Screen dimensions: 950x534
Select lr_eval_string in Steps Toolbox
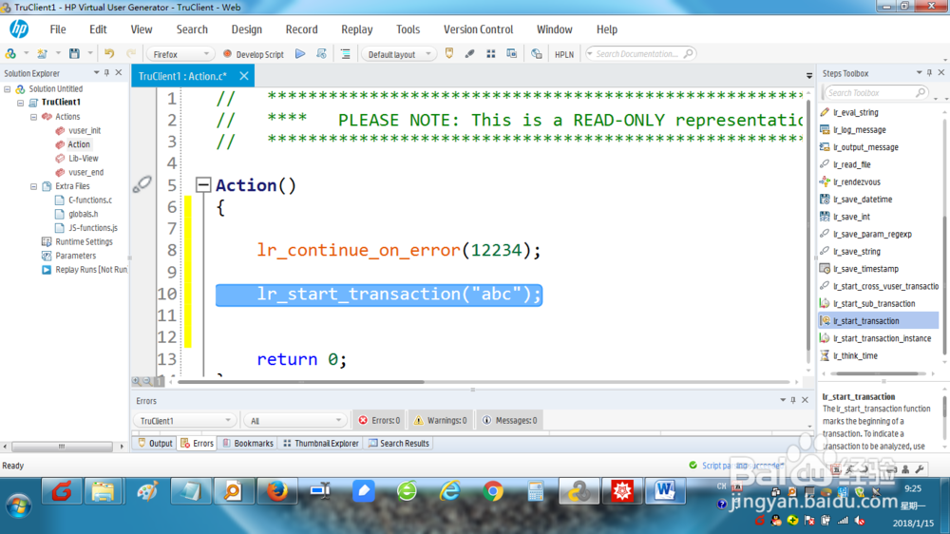pyautogui.click(x=856, y=112)
